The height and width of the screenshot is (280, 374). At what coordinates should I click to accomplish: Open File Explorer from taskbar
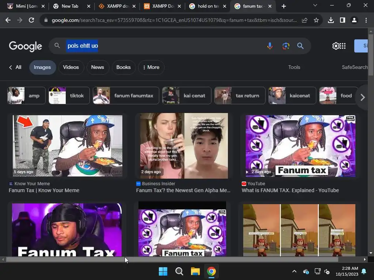tap(195, 271)
